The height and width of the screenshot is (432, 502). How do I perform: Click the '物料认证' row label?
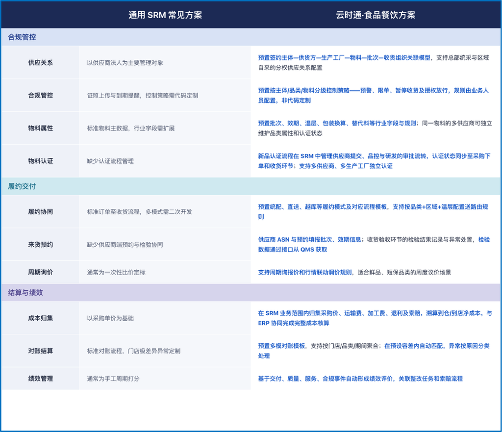click(x=40, y=161)
